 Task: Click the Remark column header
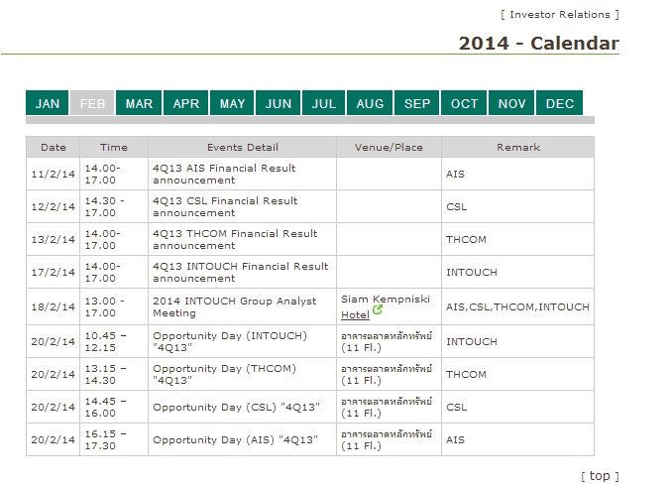pyautogui.click(x=517, y=148)
